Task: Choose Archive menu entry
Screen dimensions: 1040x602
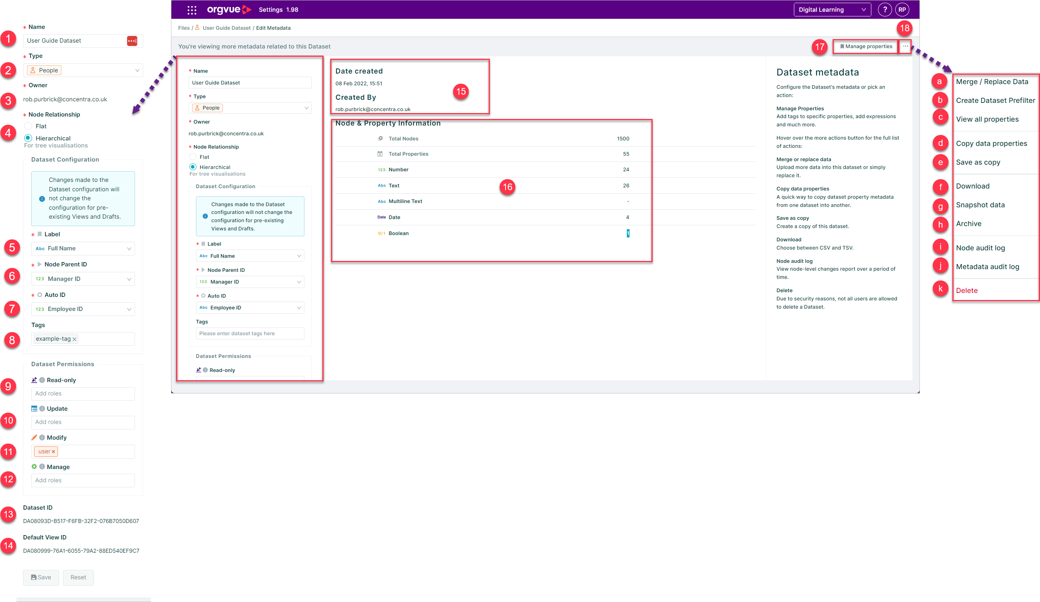Action: [968, 224]
